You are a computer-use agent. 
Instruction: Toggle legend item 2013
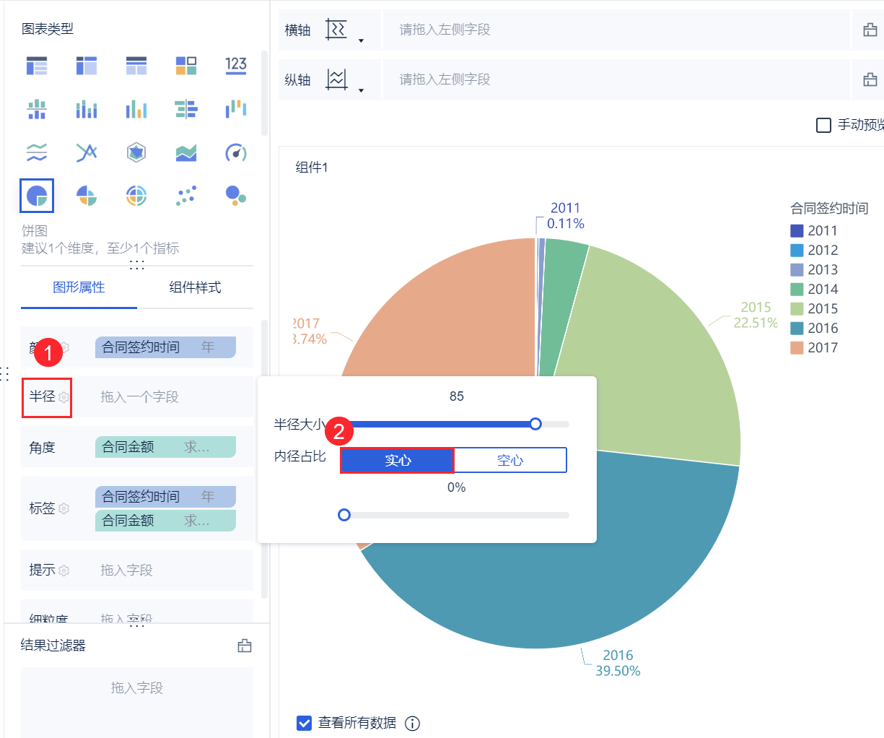point(814,269)
